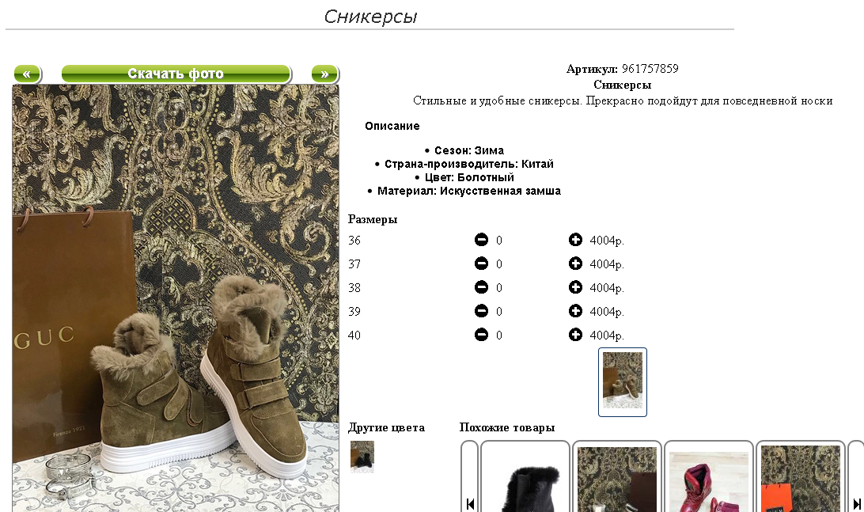Click the main olive sneakers product photo
Screen dimensions: 864x512
[176, 298]
